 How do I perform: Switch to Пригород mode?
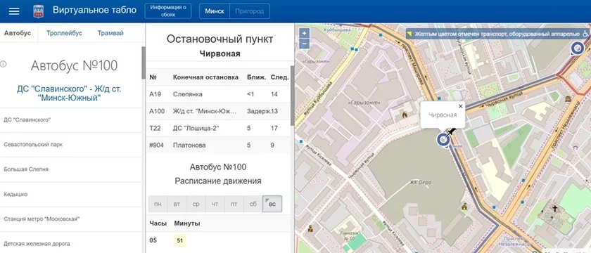(x=250, y=11)
